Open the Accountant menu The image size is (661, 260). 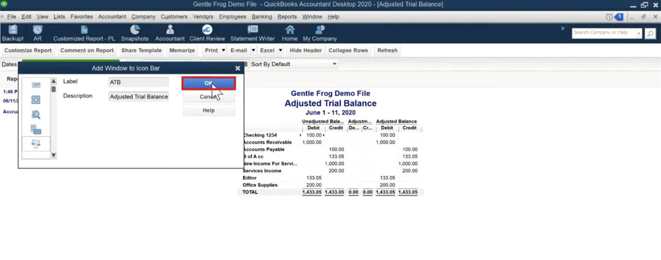click(x=112, y=17)
